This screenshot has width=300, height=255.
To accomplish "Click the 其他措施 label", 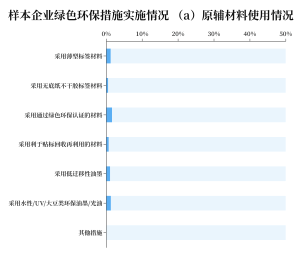I will click(90, 232).
